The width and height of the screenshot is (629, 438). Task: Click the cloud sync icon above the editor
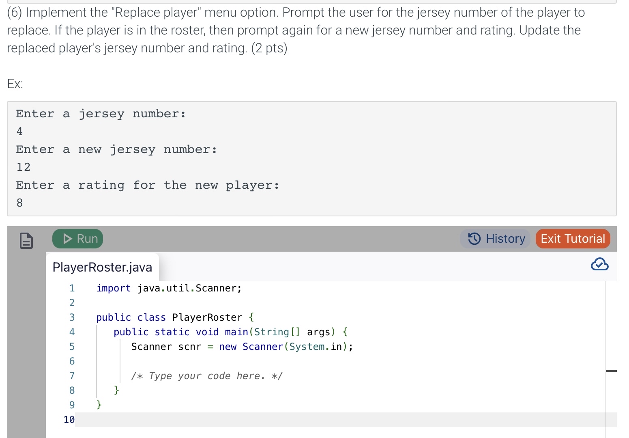pos(600,265)
